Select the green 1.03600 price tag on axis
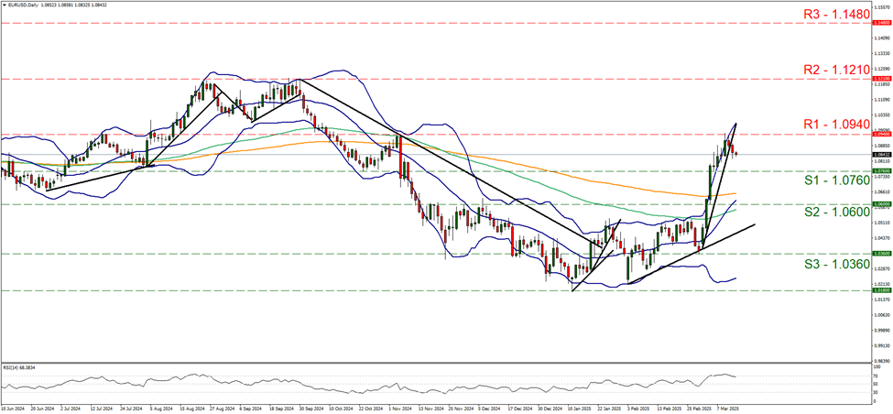Viewport: 893px width, 414px height. pyautogui.click(x=882, y=254)
